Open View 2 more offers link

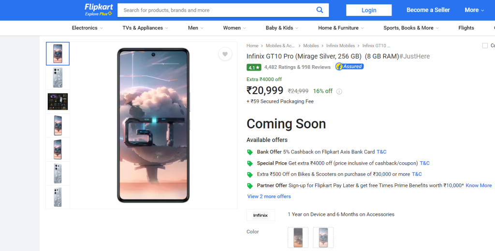click(x=269, y=196)
